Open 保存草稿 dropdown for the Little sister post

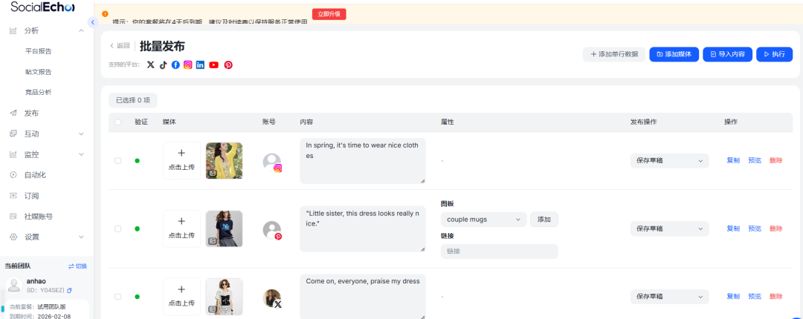tap(669, 228)
